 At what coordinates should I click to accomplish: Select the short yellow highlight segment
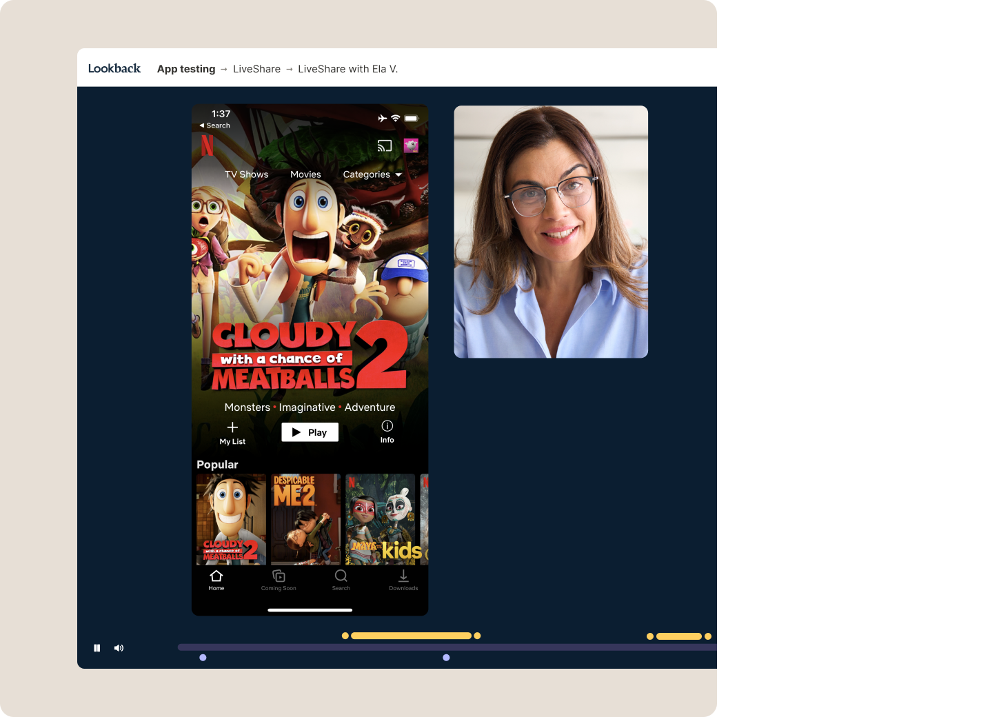pos(679,636)
